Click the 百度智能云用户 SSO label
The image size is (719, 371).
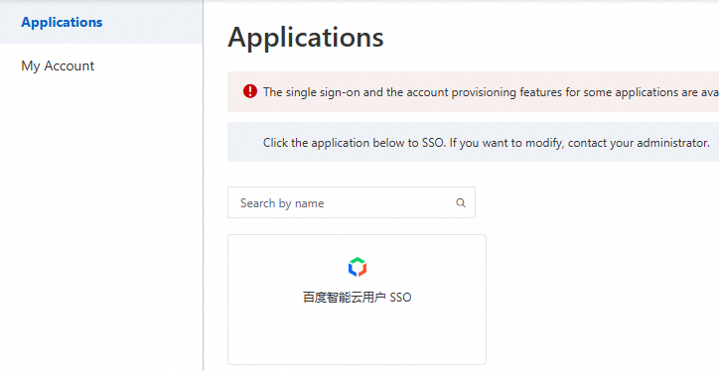coord(358,298)
